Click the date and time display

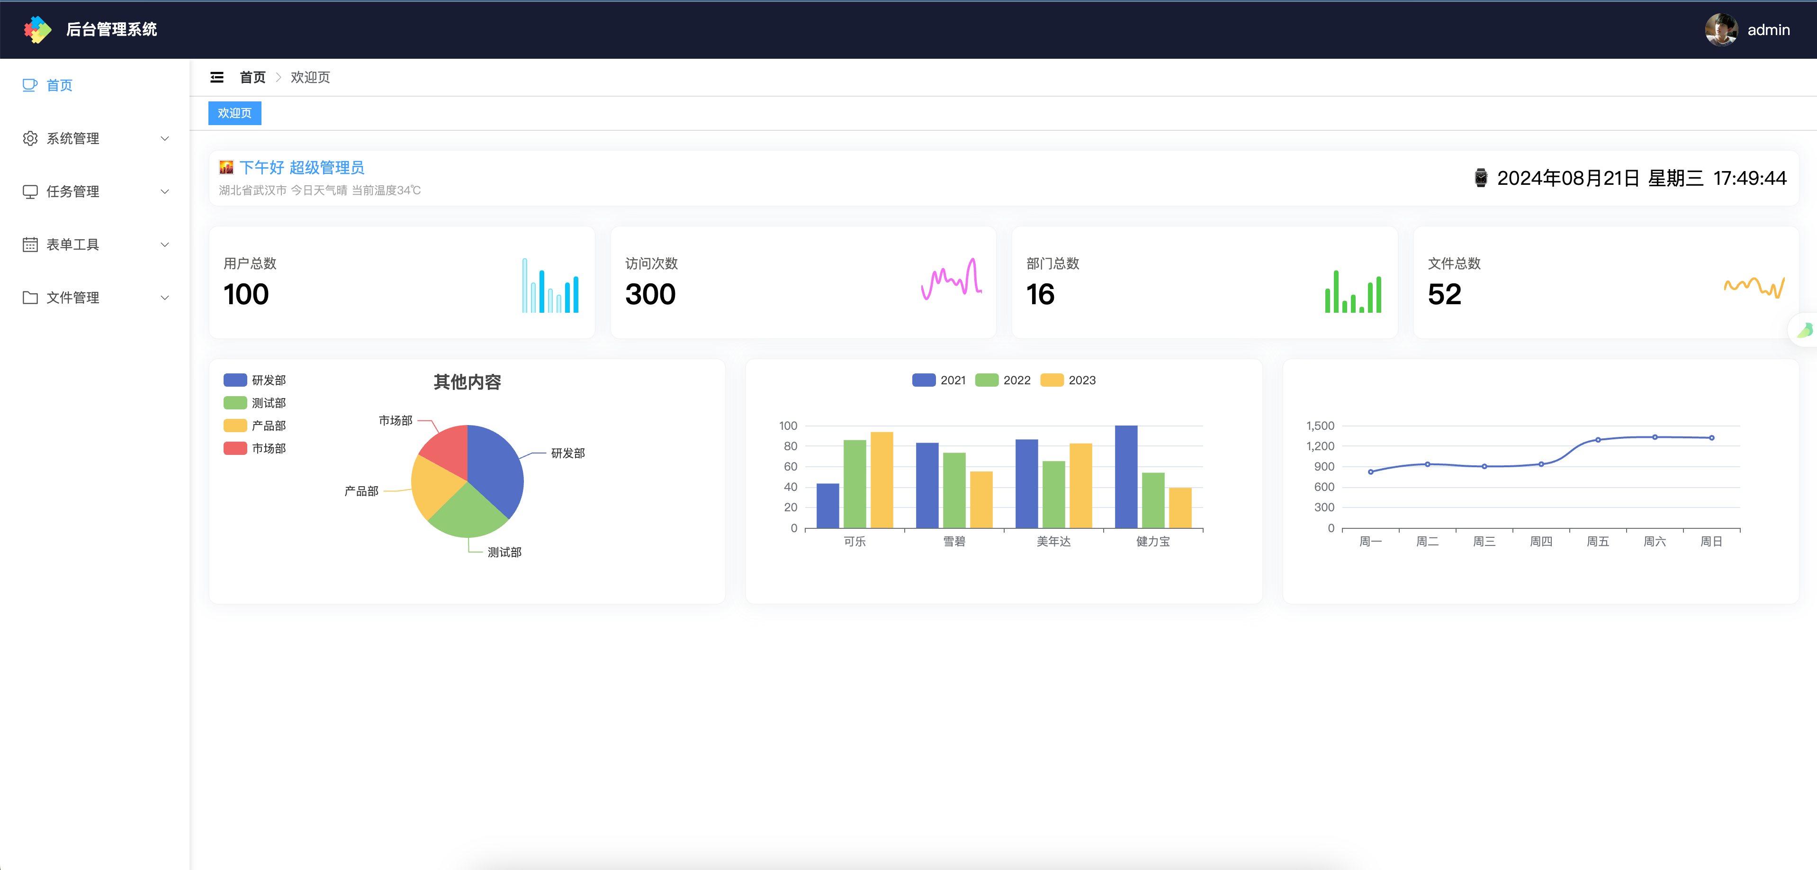[1641, 178]
